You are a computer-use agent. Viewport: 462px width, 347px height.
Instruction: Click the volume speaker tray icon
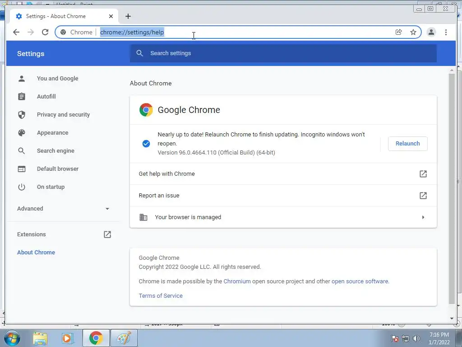tap(416, 338)
